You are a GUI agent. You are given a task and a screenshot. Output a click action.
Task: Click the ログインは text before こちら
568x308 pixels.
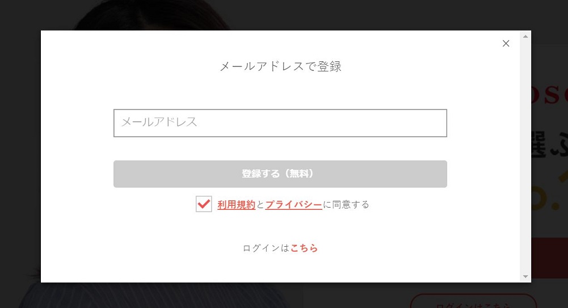pyautogui.click(x=266, y=248)
